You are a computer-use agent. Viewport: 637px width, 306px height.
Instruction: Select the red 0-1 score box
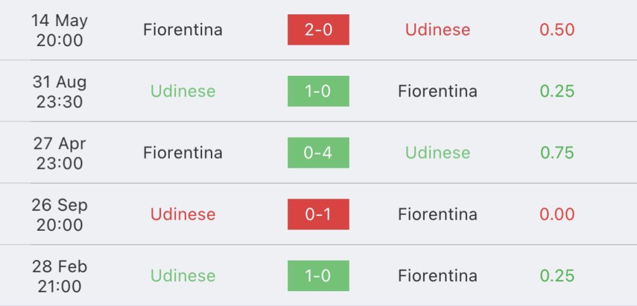[x=318, y=214]
